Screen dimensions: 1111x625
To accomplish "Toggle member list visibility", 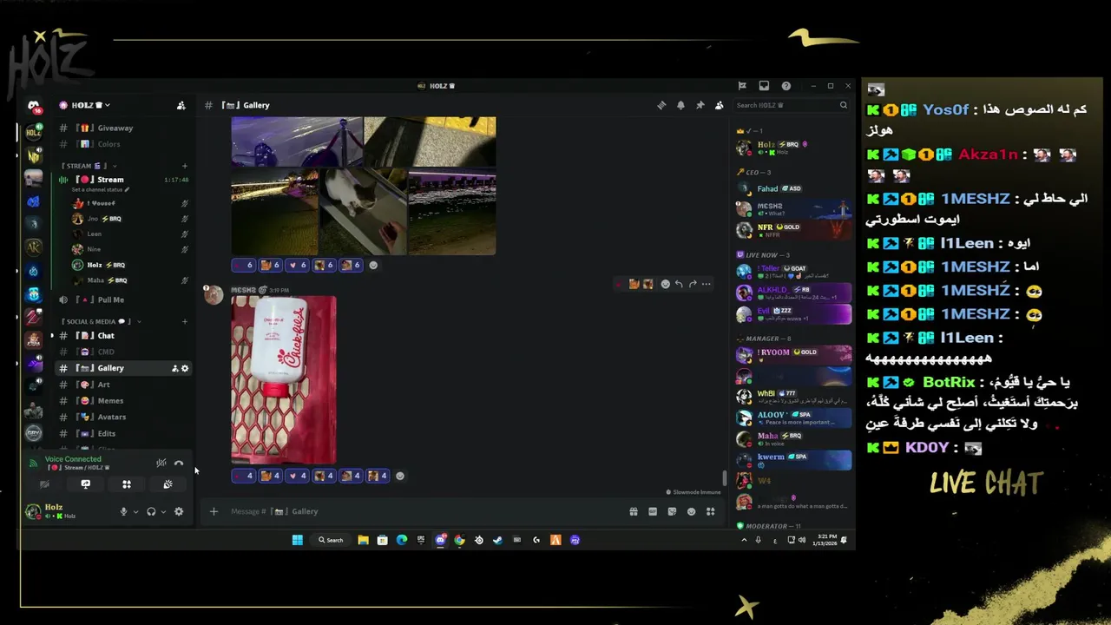I will [719, 105].
